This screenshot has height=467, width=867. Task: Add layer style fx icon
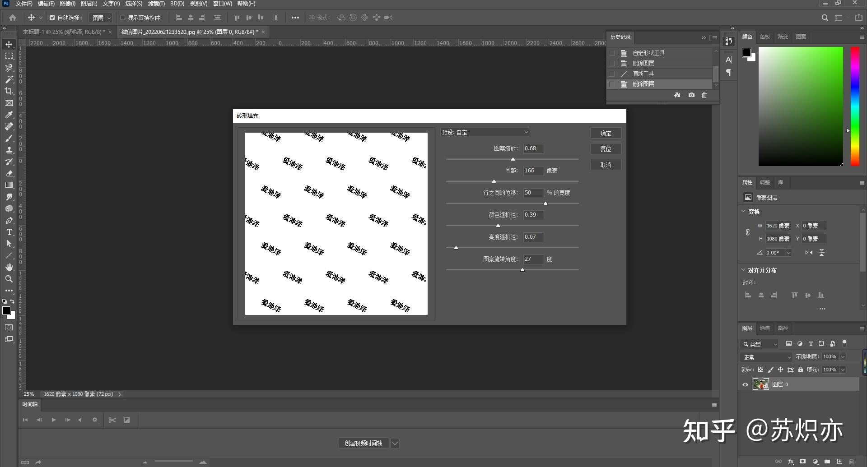point(791,462)
